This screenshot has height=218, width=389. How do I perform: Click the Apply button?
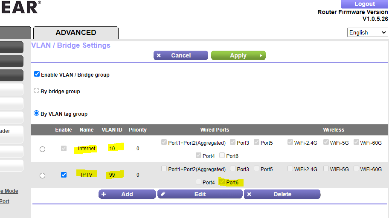click(x=238, y=55)
